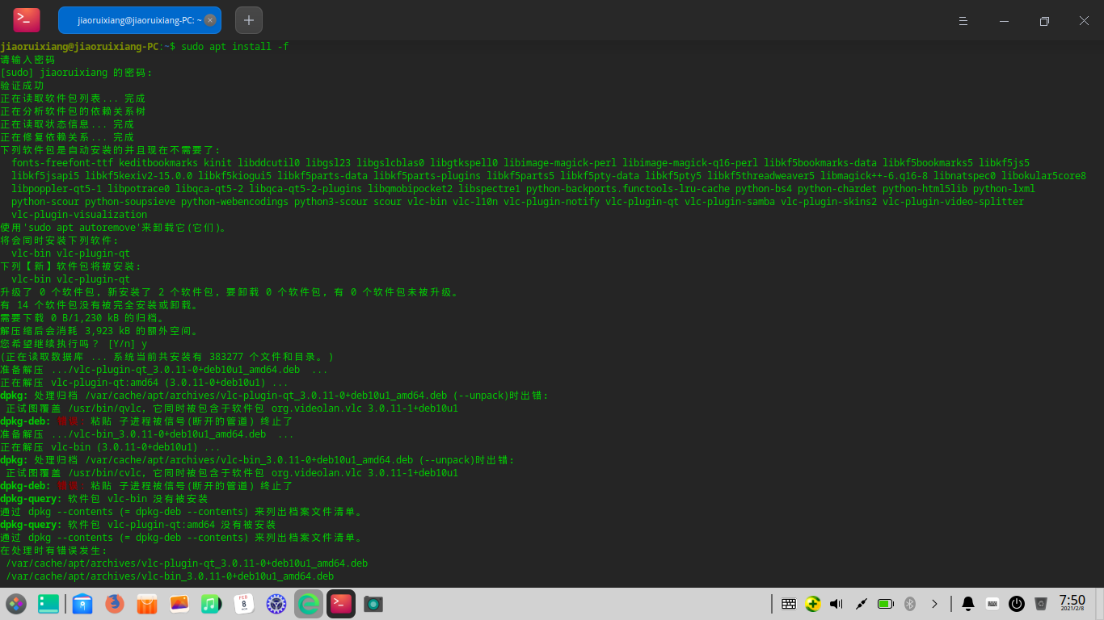Screen dimensions: 1104x620
Task: Click the package name 'vlc-plugin-visualization'
Action: click(79, 215)
